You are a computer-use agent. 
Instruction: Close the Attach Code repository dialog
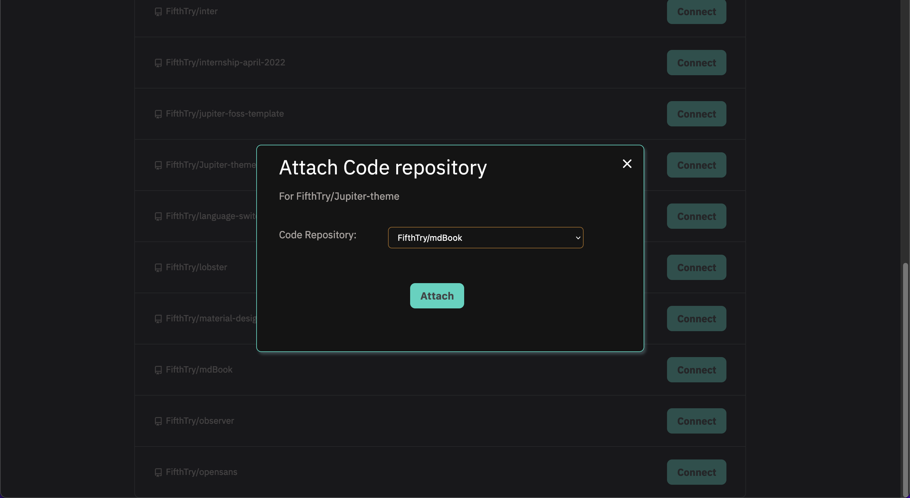[627, 164]
